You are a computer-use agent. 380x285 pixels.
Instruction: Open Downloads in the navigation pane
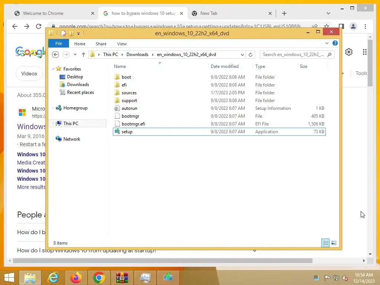(x=78, y=85)
